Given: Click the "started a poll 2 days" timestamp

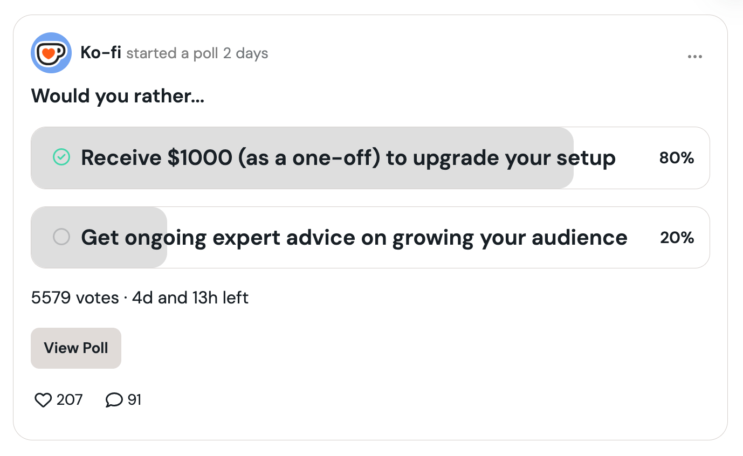Looking at the screenshot, I should click(197, 53).
